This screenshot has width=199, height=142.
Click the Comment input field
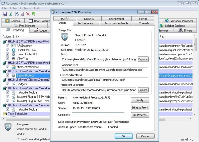[x=98, y=115]
